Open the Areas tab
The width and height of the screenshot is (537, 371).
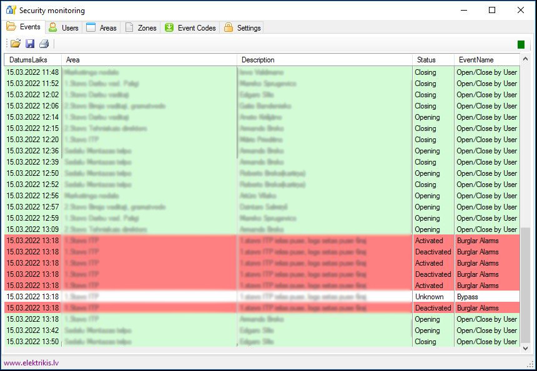[101, 28]
